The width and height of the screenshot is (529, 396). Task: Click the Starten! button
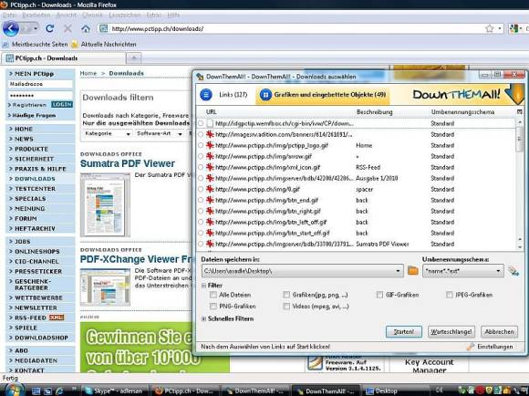click(x=403, y=331)
